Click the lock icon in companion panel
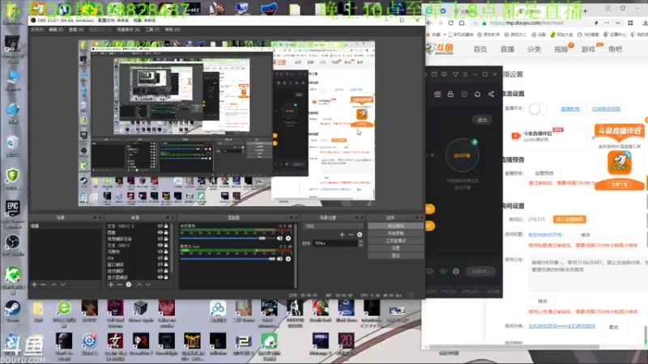The width and height of the screenshot is (648, 364). point(450,94)
